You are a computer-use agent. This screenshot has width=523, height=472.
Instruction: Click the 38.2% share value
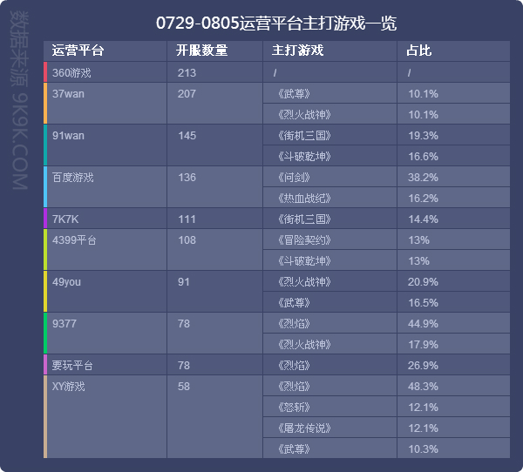423,178
